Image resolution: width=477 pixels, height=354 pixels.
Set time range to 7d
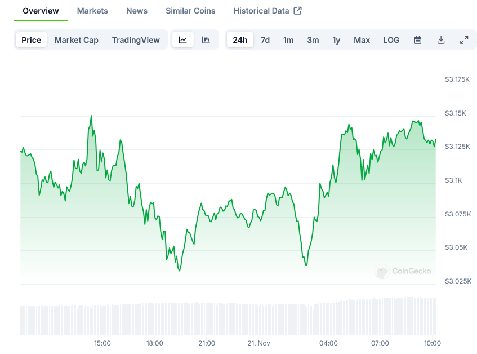tap(265, 40)
